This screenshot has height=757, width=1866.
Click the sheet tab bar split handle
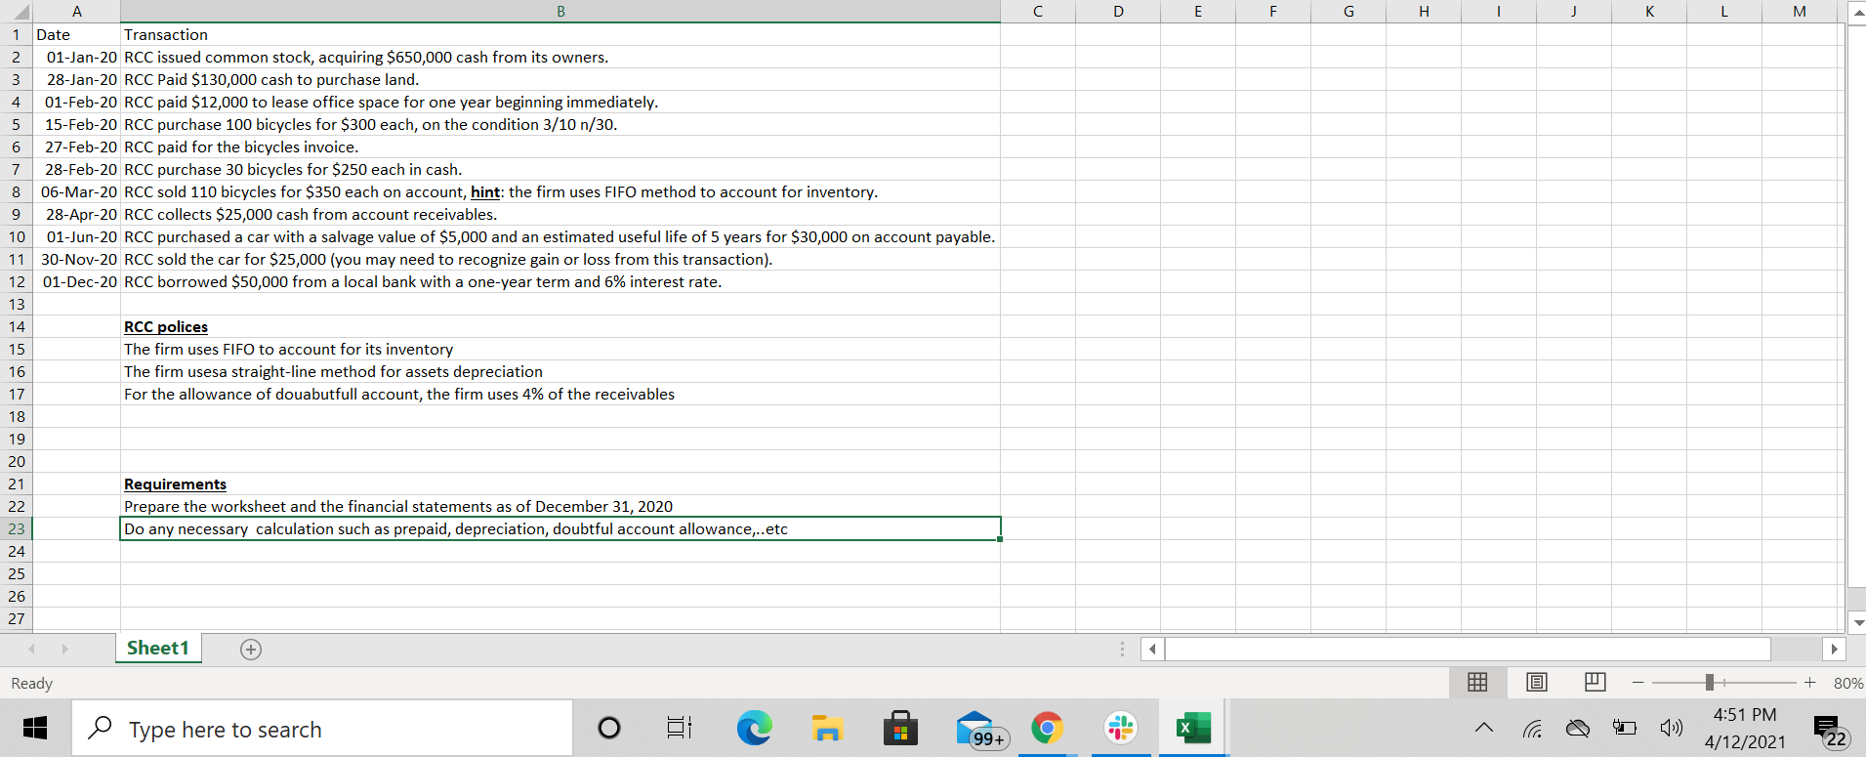(1122, 649)
